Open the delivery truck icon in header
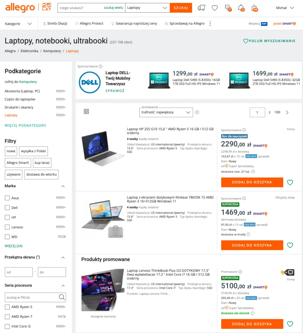303x333 pixels. point(201,8)
